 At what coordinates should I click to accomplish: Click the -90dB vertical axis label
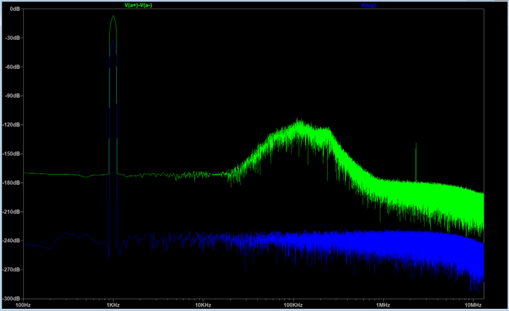(x=13, y=96)
